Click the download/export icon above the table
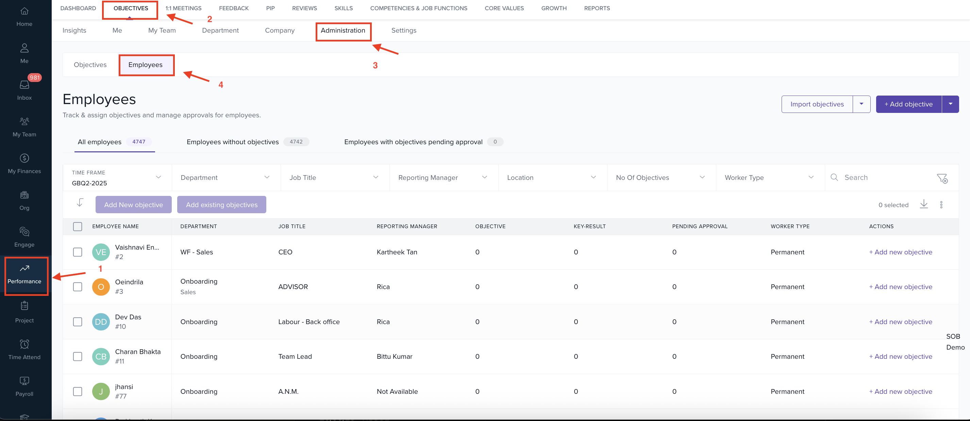Screen dimensions: 970x421 click(924, 204)
